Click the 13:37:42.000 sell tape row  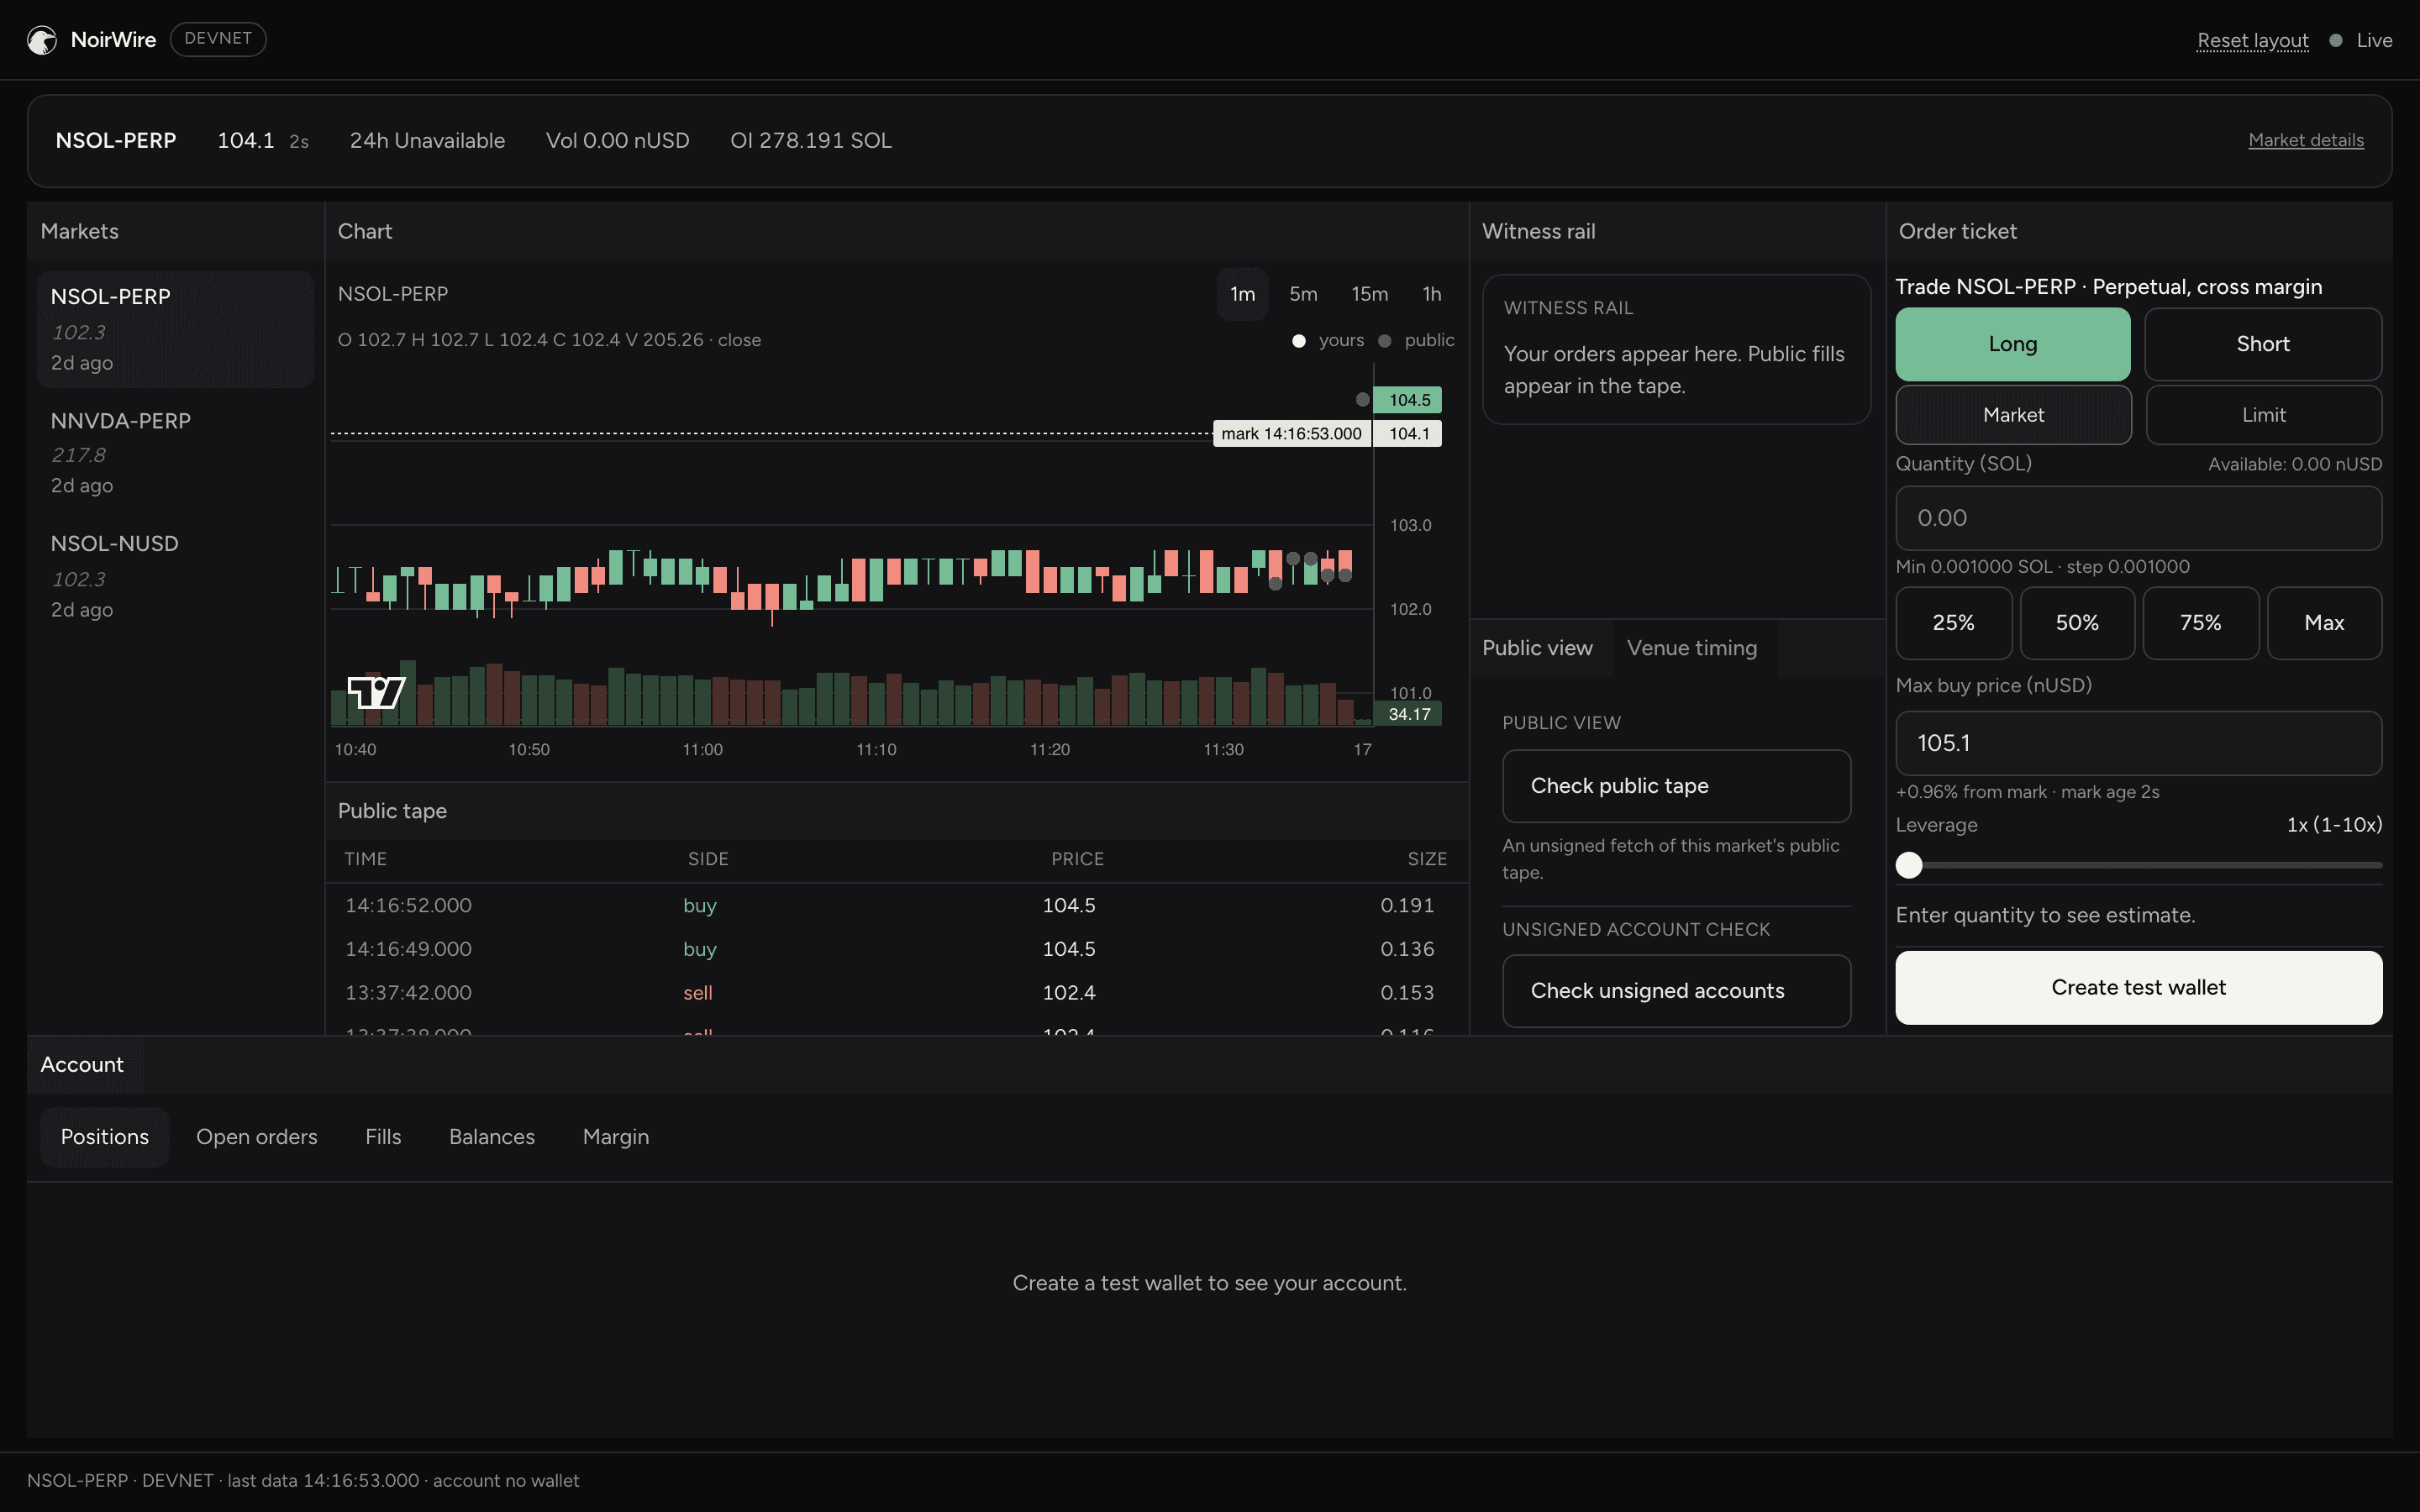[896, 993]
